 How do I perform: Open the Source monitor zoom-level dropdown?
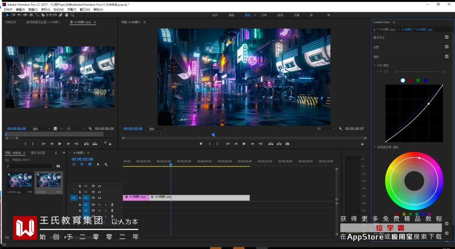[41, 129]
